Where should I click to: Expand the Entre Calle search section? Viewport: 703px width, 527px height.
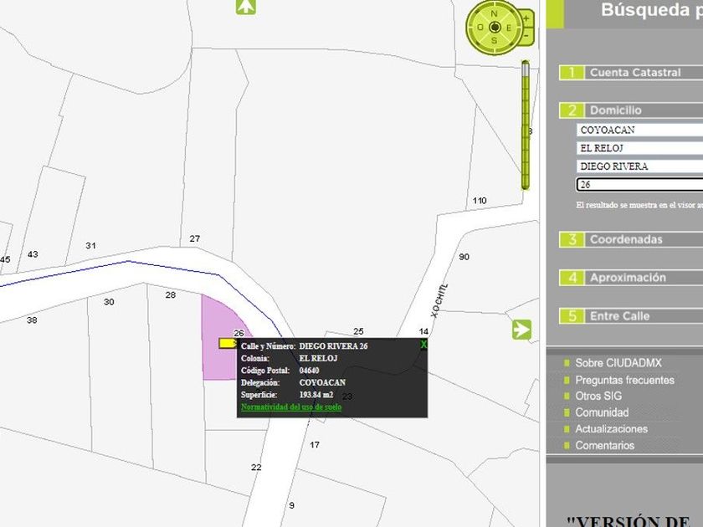pos(618,316)
